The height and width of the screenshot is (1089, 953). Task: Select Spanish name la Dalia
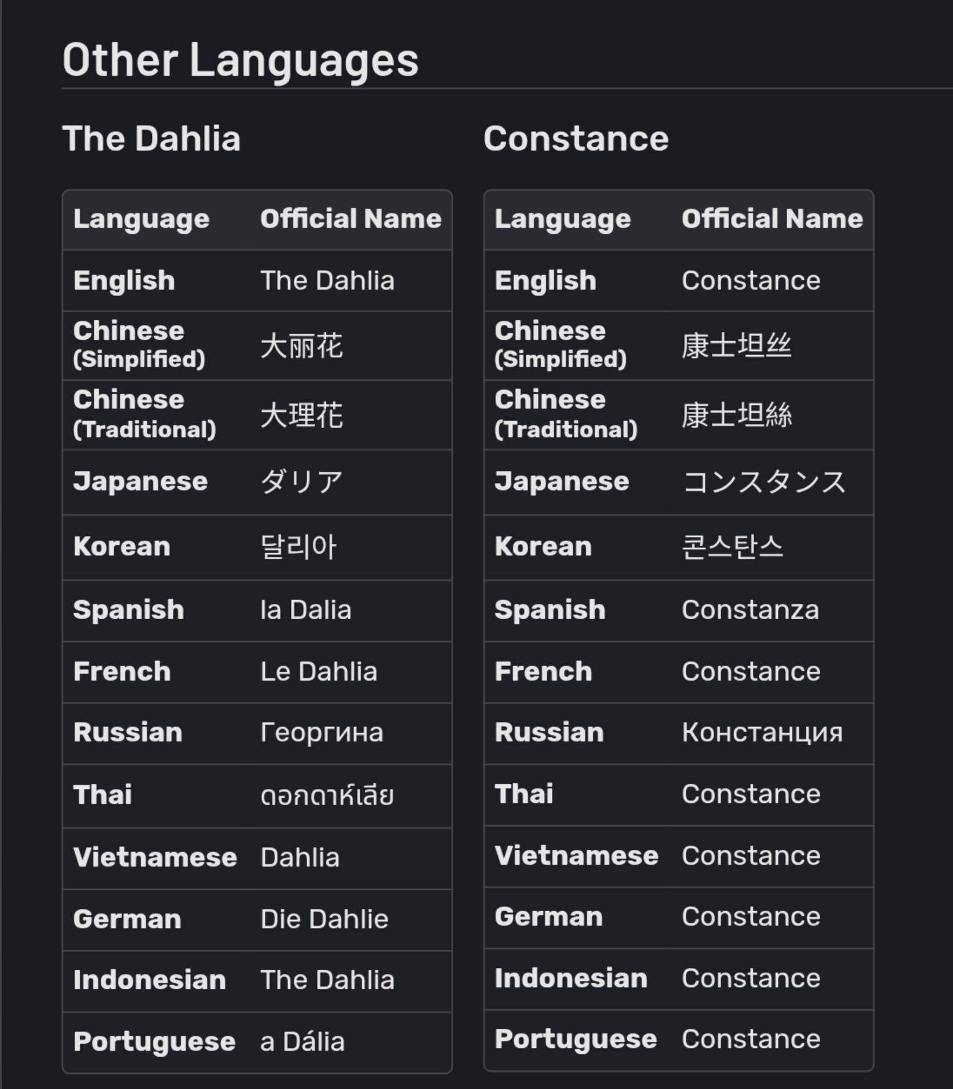click(x=306, y=610)
